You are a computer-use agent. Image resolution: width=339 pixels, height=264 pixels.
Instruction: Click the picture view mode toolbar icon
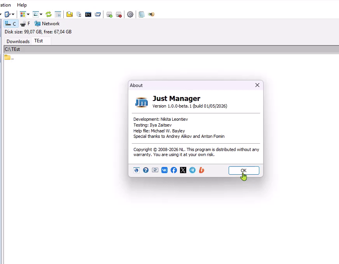pos(36,14)
